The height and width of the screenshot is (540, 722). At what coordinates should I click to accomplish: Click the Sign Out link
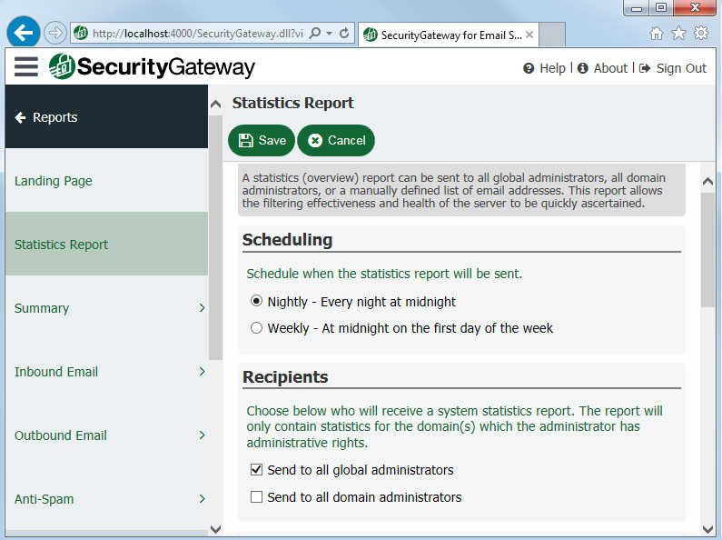click(681, 68)
